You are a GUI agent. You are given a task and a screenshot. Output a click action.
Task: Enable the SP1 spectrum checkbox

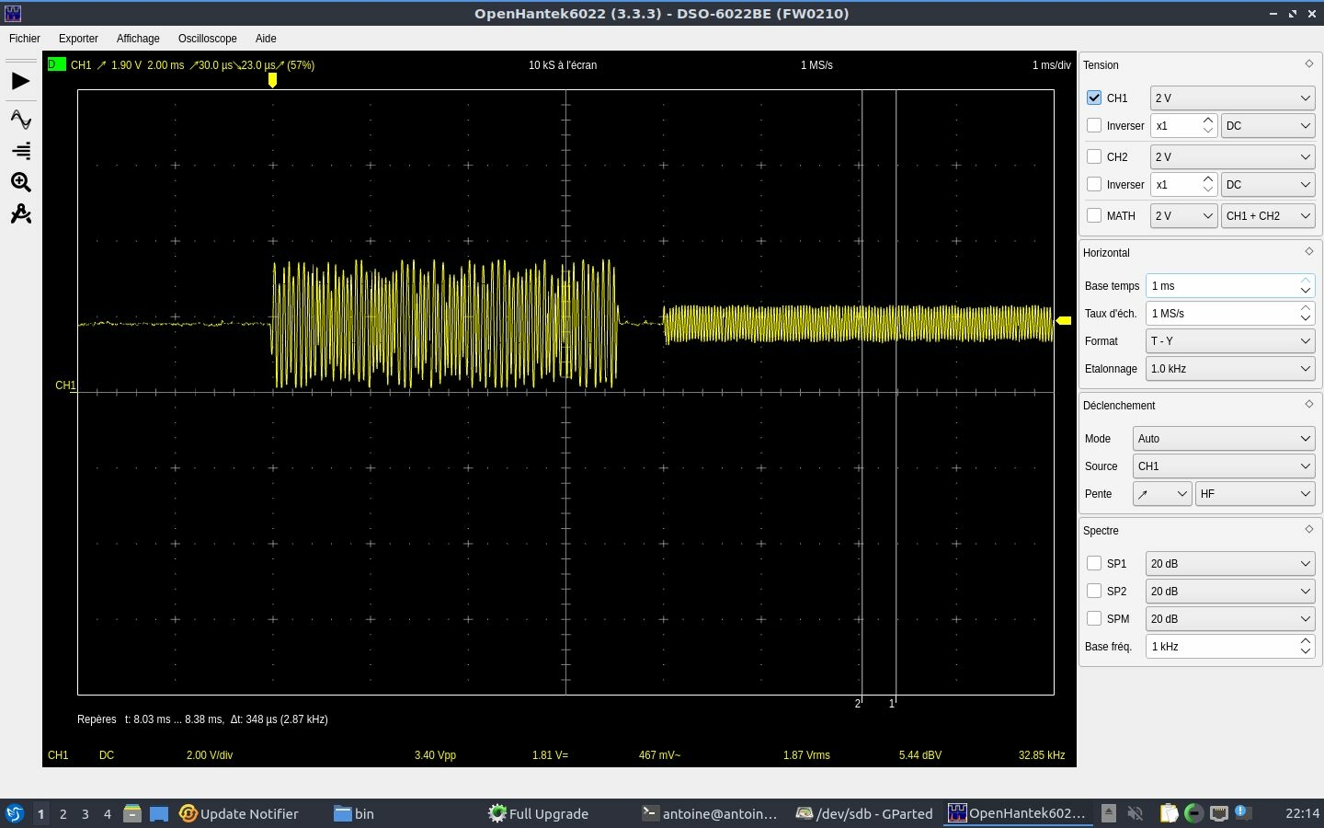1094,563
